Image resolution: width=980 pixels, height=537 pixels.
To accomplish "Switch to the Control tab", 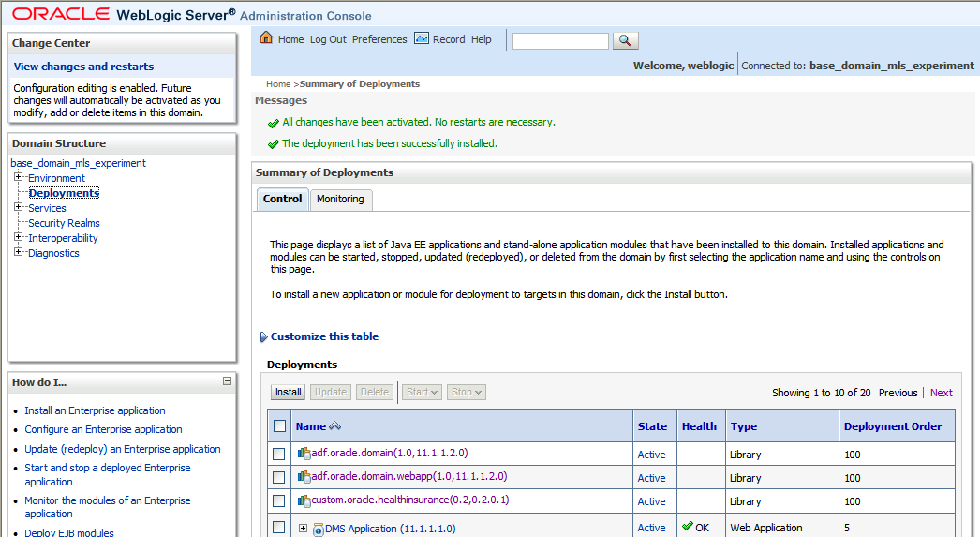I will pyautogui.click(x=283, y=199).
